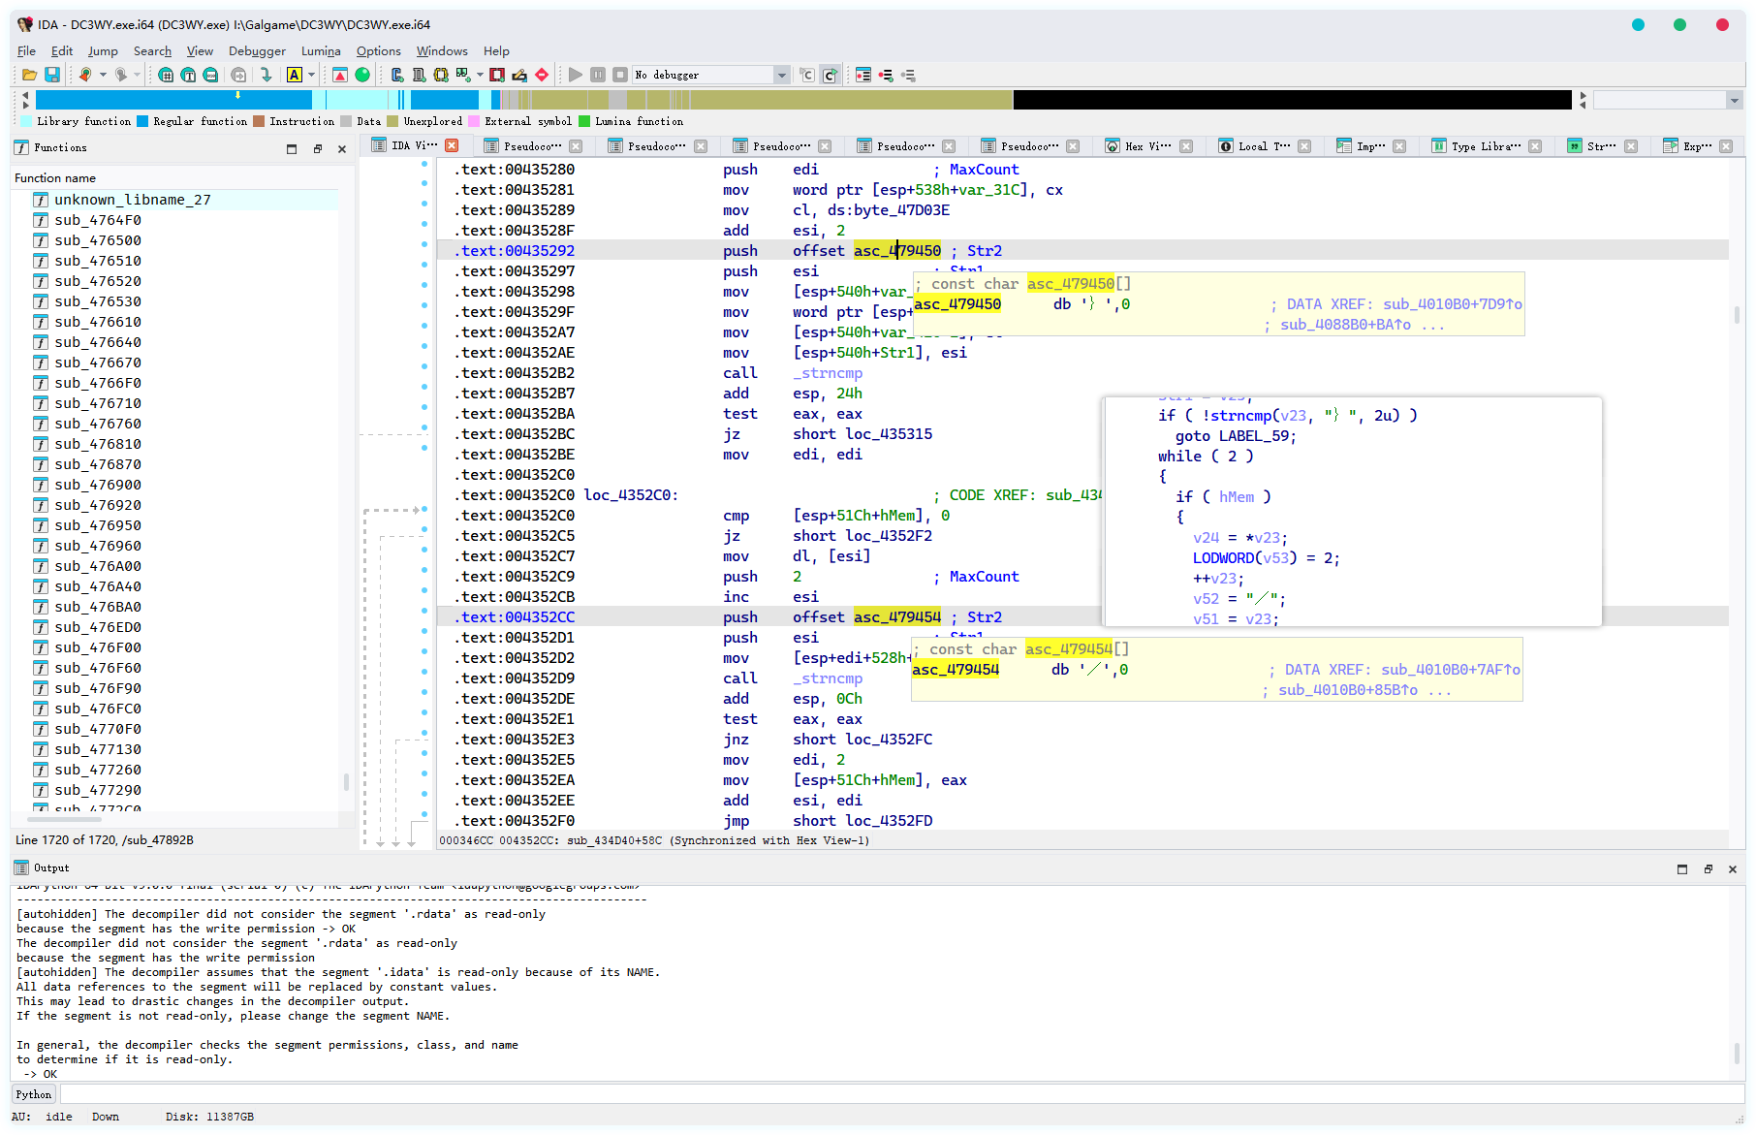Open dropdown at right of navigation band

click(1734, 100)
